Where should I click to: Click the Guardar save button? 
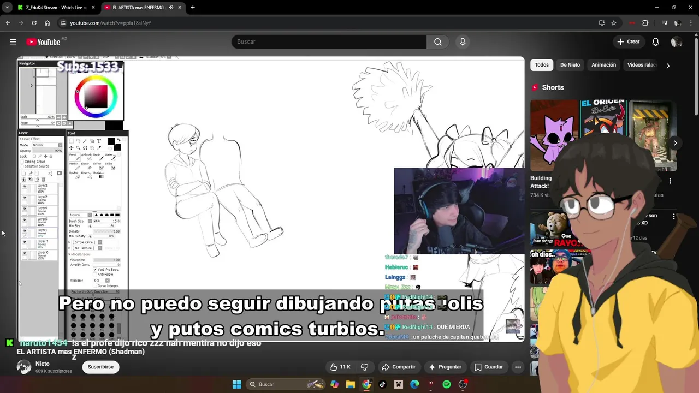pos(489,367)
